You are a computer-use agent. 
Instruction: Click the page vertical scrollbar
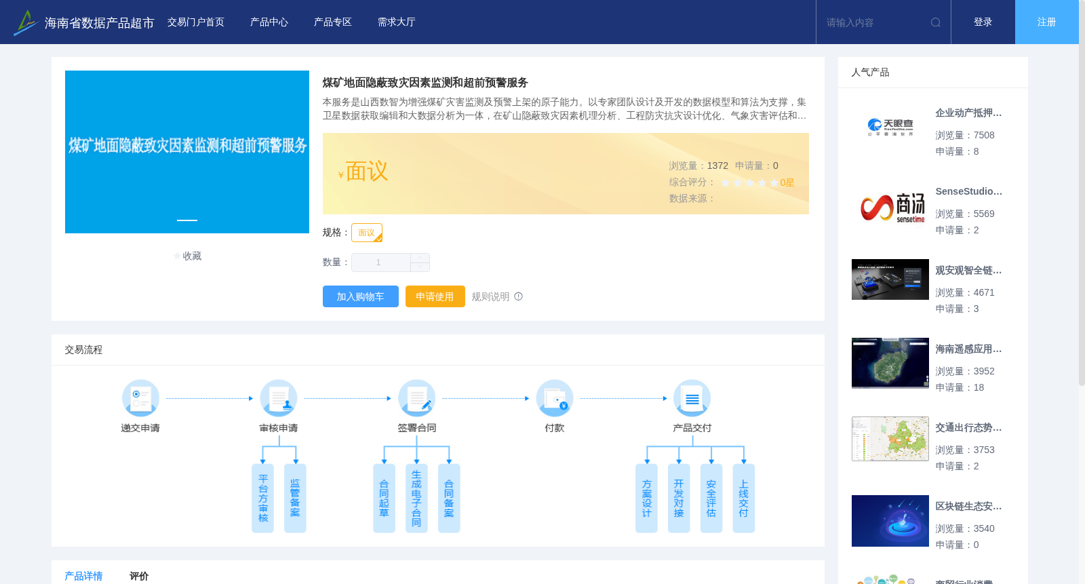point(1082,193)
